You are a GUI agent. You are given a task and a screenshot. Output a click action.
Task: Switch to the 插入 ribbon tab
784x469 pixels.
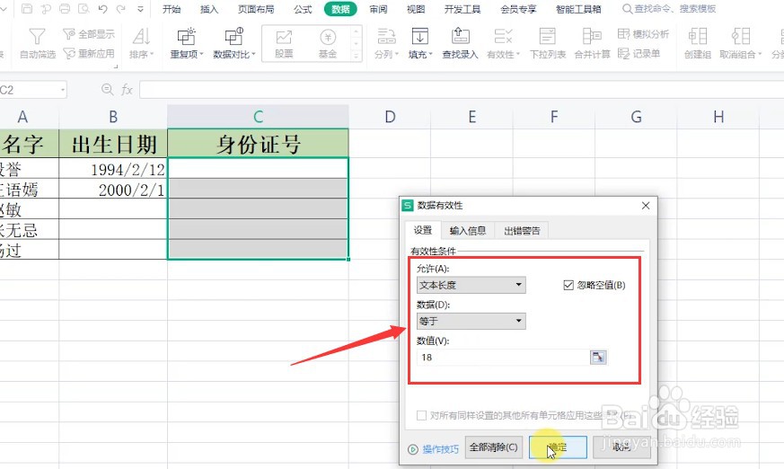coord(209,9)
